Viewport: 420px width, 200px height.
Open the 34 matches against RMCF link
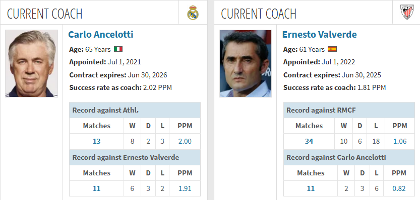point(309,141)
